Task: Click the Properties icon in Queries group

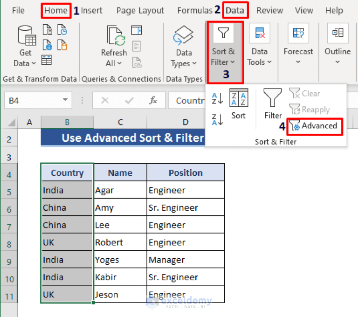Action: coord(137,46)
